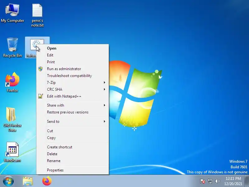Expand the Send to submenu
249x187 pixels.
(x=73, y=122)
